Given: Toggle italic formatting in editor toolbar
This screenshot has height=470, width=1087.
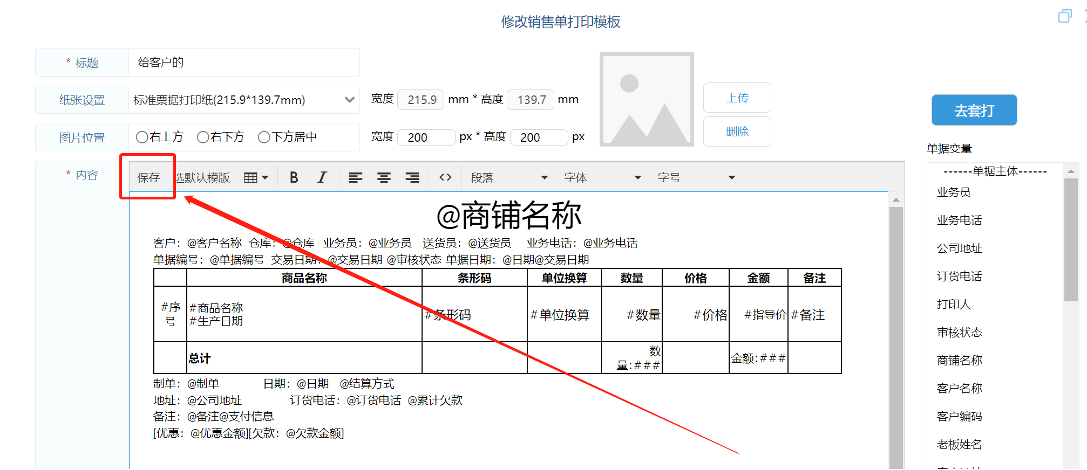Looking at the screenshot, I should pyautogui.click(x=322, y=177).
